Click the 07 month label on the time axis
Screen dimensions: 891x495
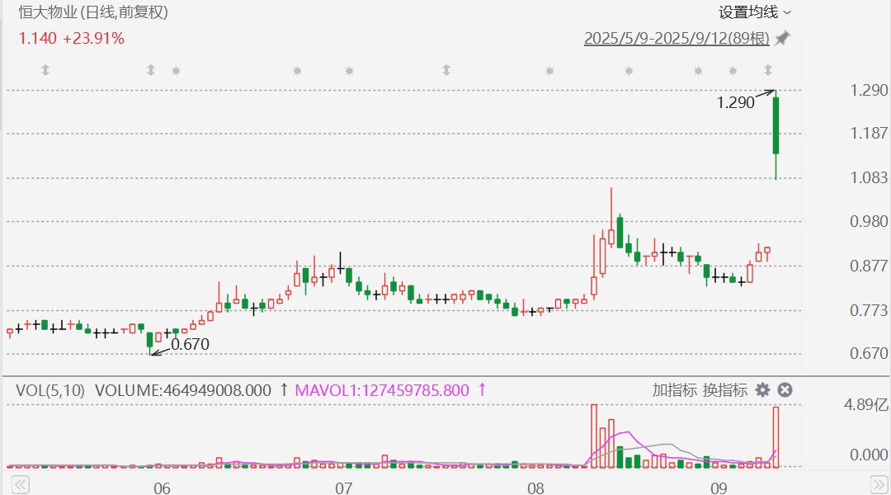tap(344, 488)
